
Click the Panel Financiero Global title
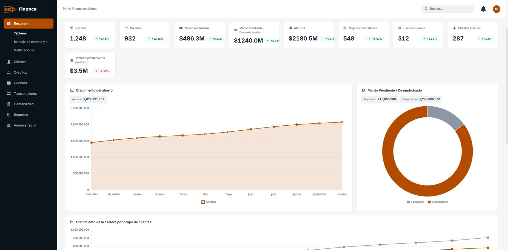(x=80, y=9)
